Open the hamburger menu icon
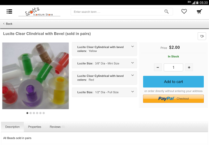The height and width of the screenshot is (157, 209). [x=9, y=11]
